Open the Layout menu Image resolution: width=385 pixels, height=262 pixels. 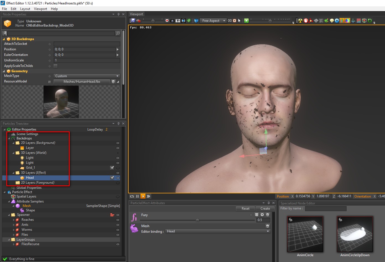pyautogui.click(x=25, y=9)
